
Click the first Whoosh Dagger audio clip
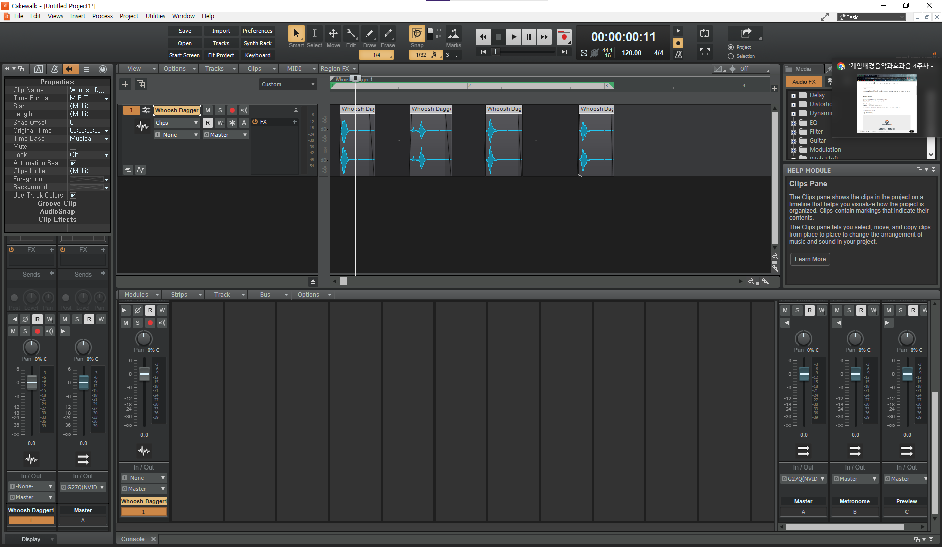click(x=357, y=140)
